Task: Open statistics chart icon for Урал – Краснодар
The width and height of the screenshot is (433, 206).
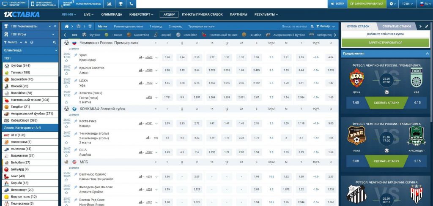Action: (141, 57)
